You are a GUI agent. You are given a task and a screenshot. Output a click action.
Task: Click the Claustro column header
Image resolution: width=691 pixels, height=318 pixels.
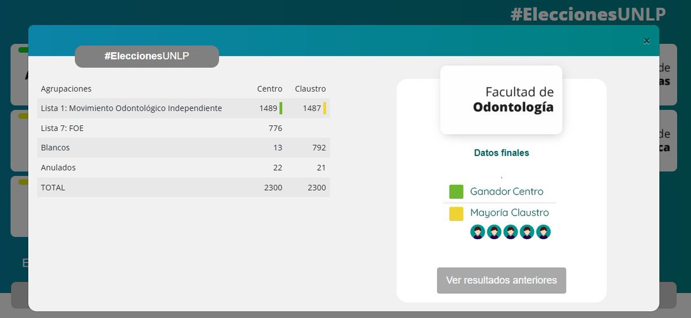(310, 89)
